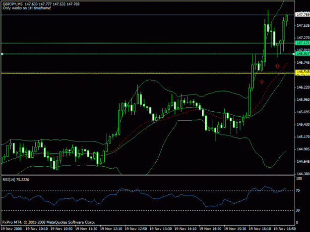Screen dimensions: 310x232
Task: Click the 144.645 price scale value
Action: pyautogui.click(x=303, y=161)
